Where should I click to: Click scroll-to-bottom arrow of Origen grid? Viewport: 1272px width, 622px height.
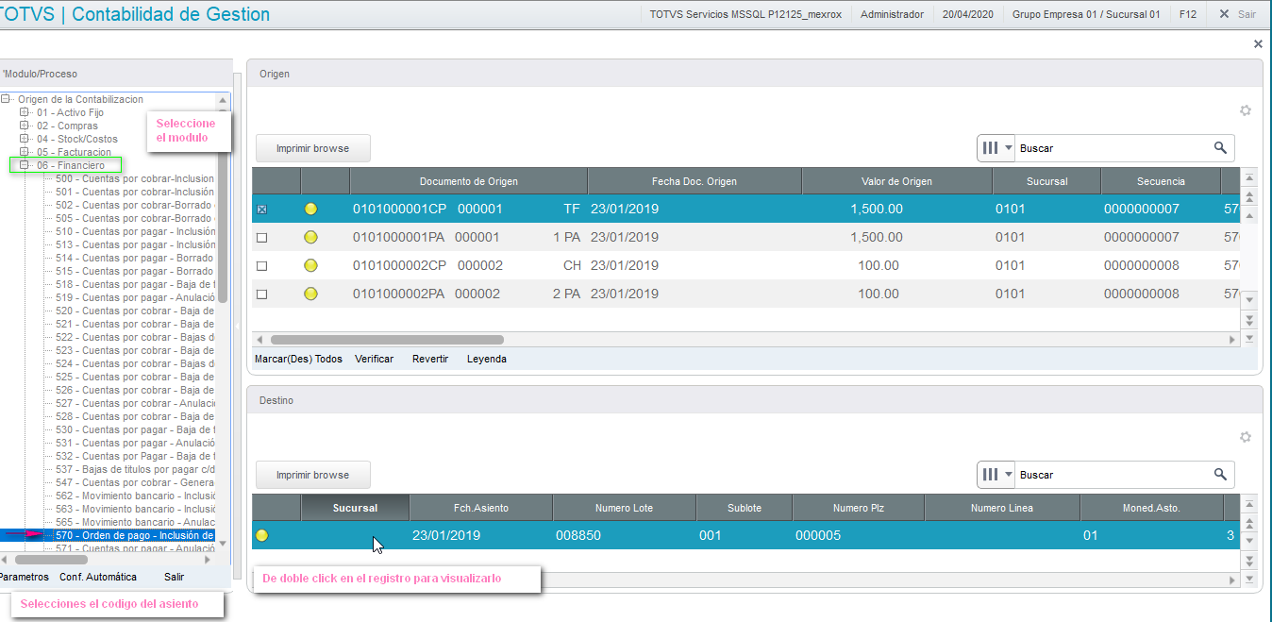(x=1249, y=338)
